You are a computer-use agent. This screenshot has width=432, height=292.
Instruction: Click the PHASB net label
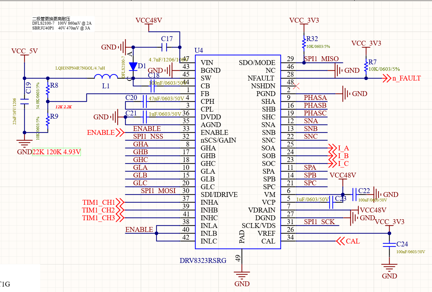pyautogui.click(x=315, y=105)
